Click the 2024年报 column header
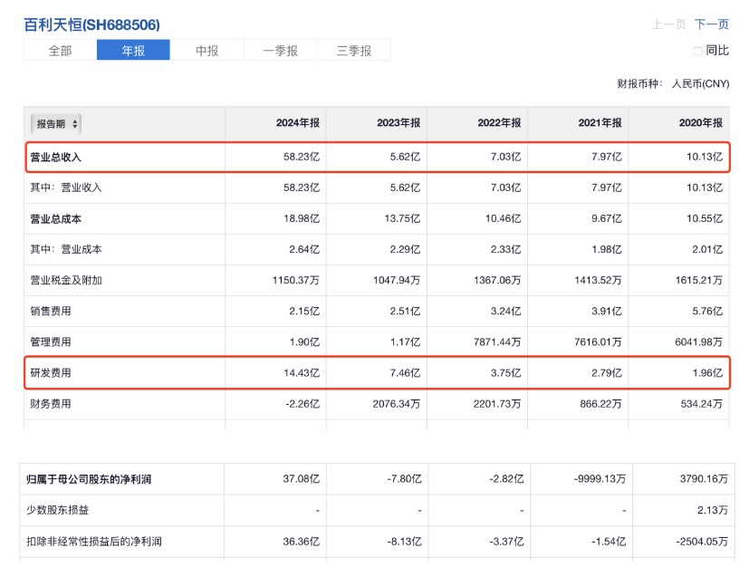This screenshot has height=577, width=749. (x=298, y=123)
